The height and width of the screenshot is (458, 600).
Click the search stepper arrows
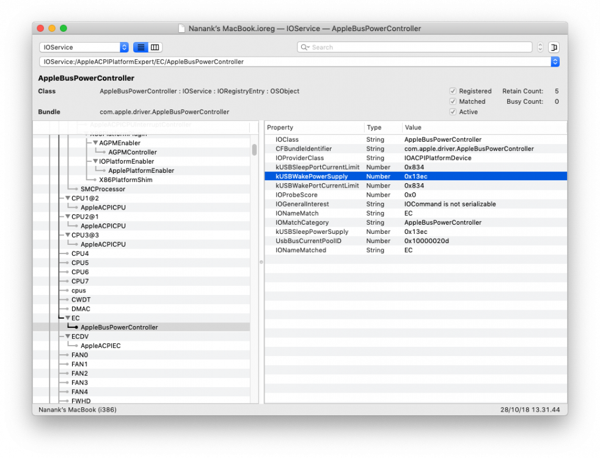pyautogui.click(x=540, y=47)
